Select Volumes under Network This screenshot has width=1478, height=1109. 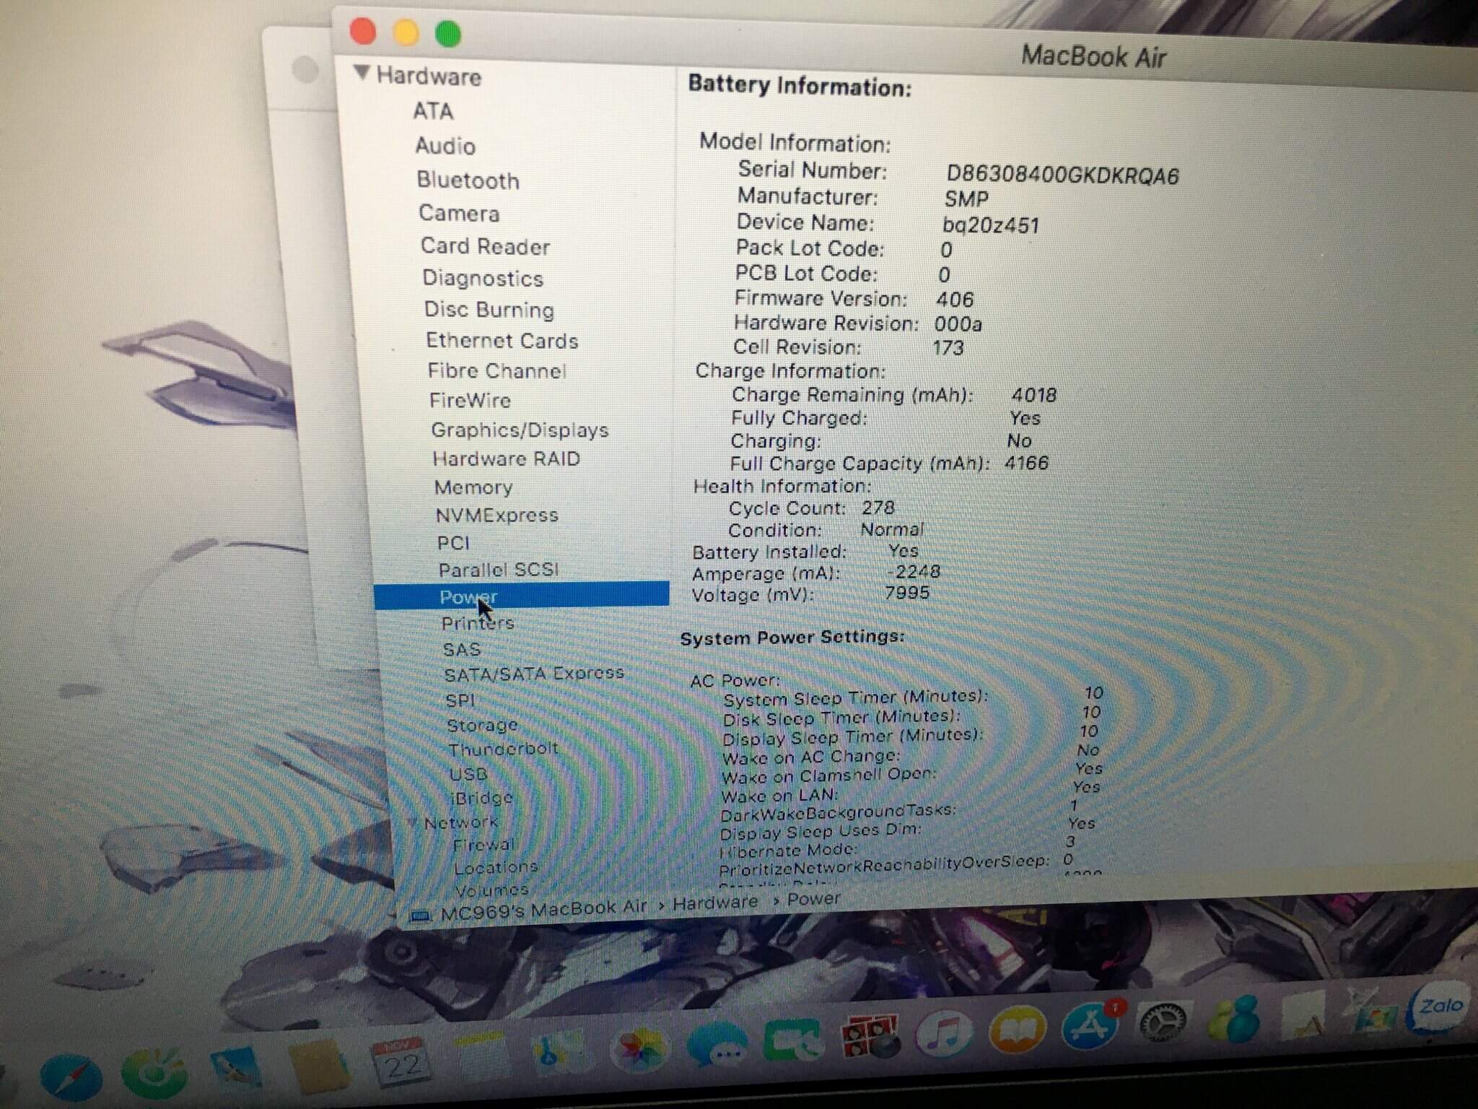coord(491,890)
